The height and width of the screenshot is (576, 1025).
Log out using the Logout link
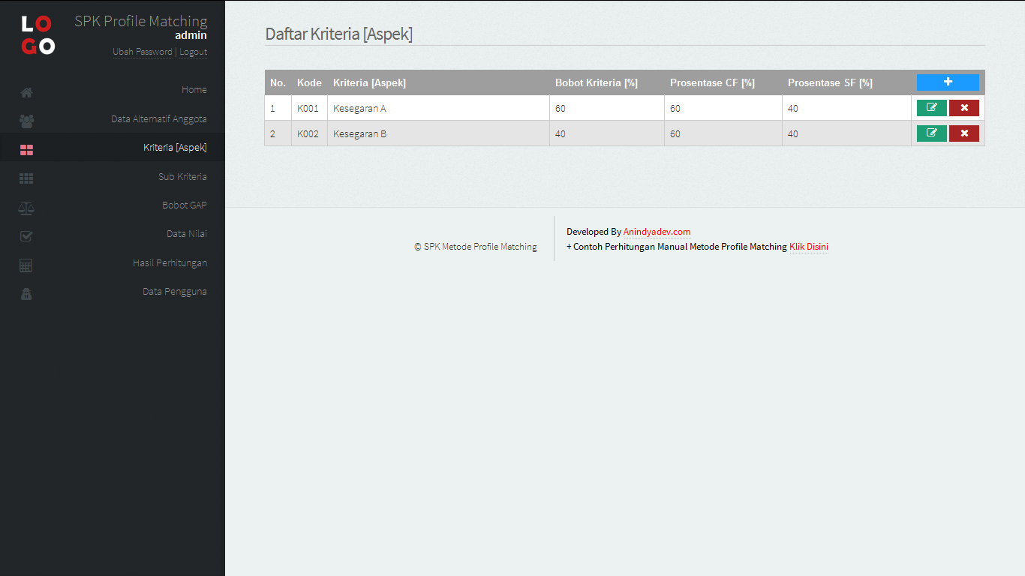coord(193,52)
